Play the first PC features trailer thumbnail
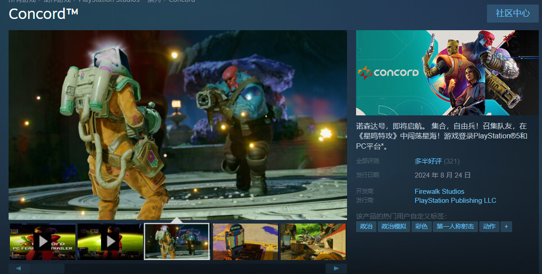 43,242
